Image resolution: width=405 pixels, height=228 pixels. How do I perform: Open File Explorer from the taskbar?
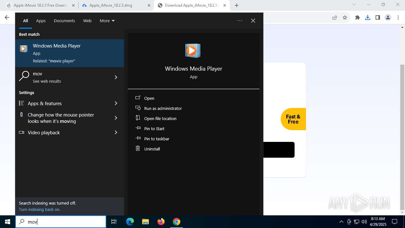click(x=145, y=222)
